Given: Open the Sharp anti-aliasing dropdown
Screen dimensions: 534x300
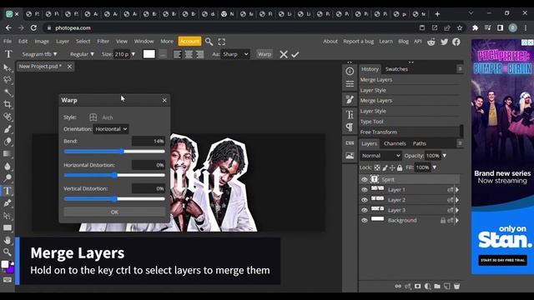Looking at the screenshot, I should tap(235, 54).
